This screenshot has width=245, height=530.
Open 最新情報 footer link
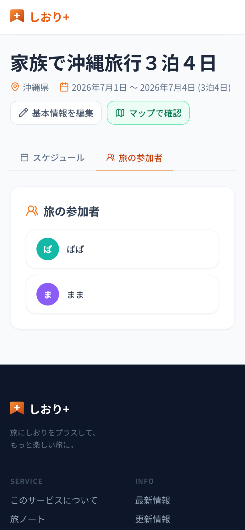tap(153, 500)
